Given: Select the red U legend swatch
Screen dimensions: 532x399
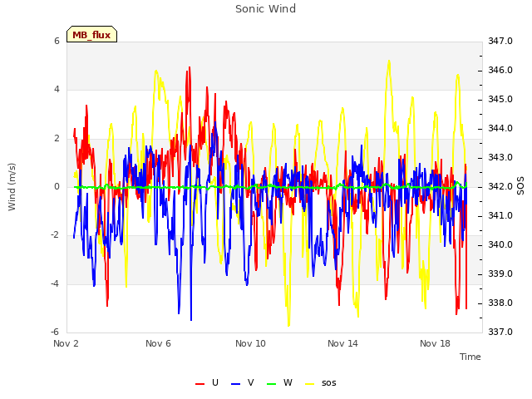Looking at the screenshot, I should click(x=199, y=383).
